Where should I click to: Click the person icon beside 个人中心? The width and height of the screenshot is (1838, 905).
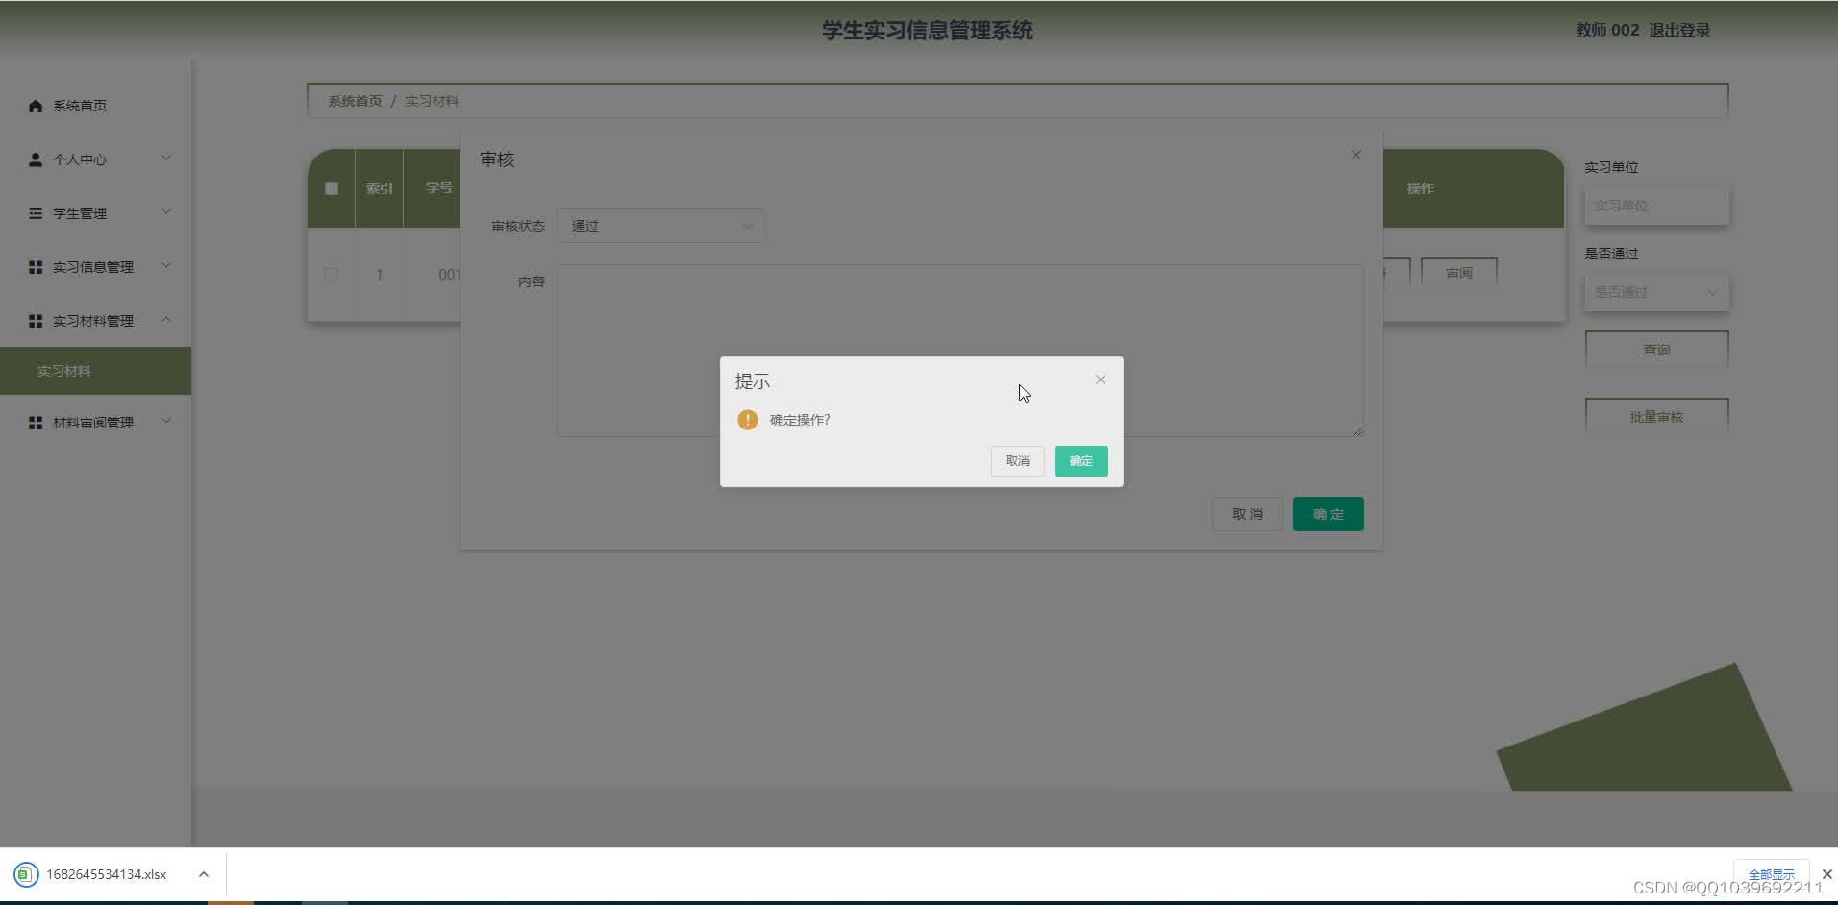[36, 159]
